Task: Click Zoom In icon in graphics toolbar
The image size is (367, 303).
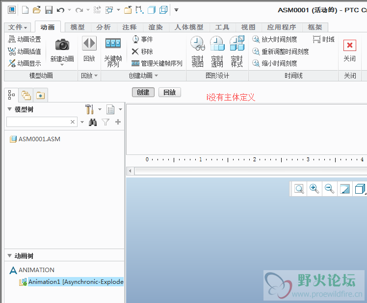Action: (314, 189)
